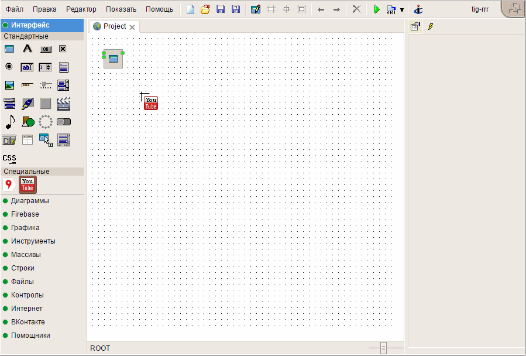Pick the RadioButton component in palette
526x356 pixels.
(9, 67)
